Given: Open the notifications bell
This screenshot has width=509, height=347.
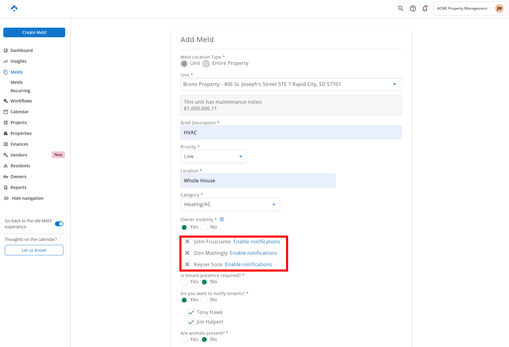Looking at the screenshot, I should pyautogui.click(x=425, y=8).
